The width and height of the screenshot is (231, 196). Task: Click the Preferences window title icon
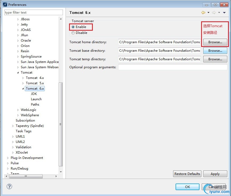pos(5,5)
